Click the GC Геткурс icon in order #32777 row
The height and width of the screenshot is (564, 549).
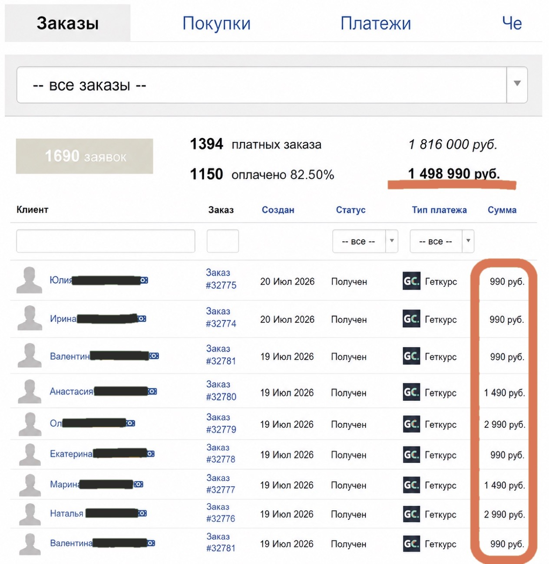pos(411,485)
